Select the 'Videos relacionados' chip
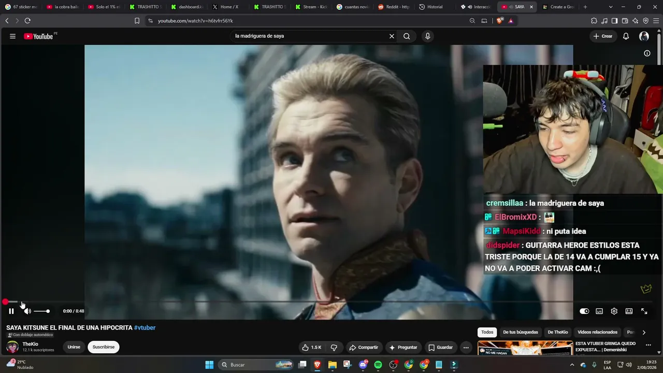Viewport: 663px width, 373px height. (x=597, y=332)
